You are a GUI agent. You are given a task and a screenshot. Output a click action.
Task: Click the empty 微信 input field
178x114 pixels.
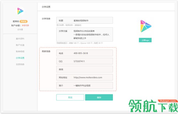pos(85,69)
